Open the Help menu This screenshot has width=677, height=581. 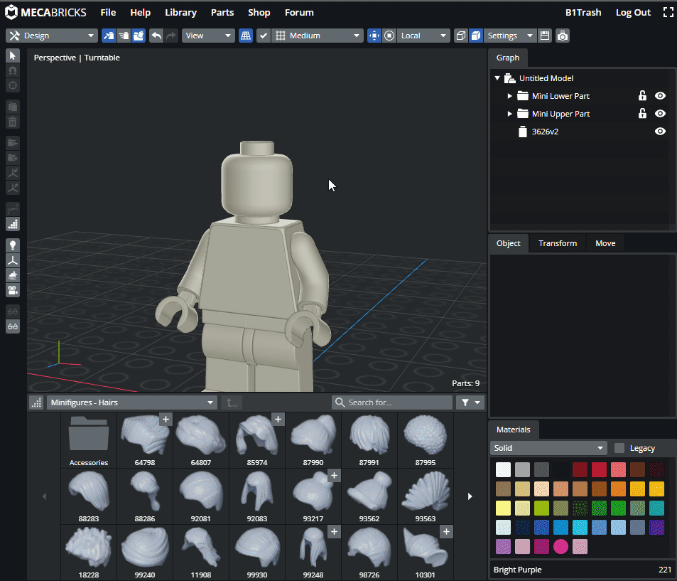tap(141, 13)
